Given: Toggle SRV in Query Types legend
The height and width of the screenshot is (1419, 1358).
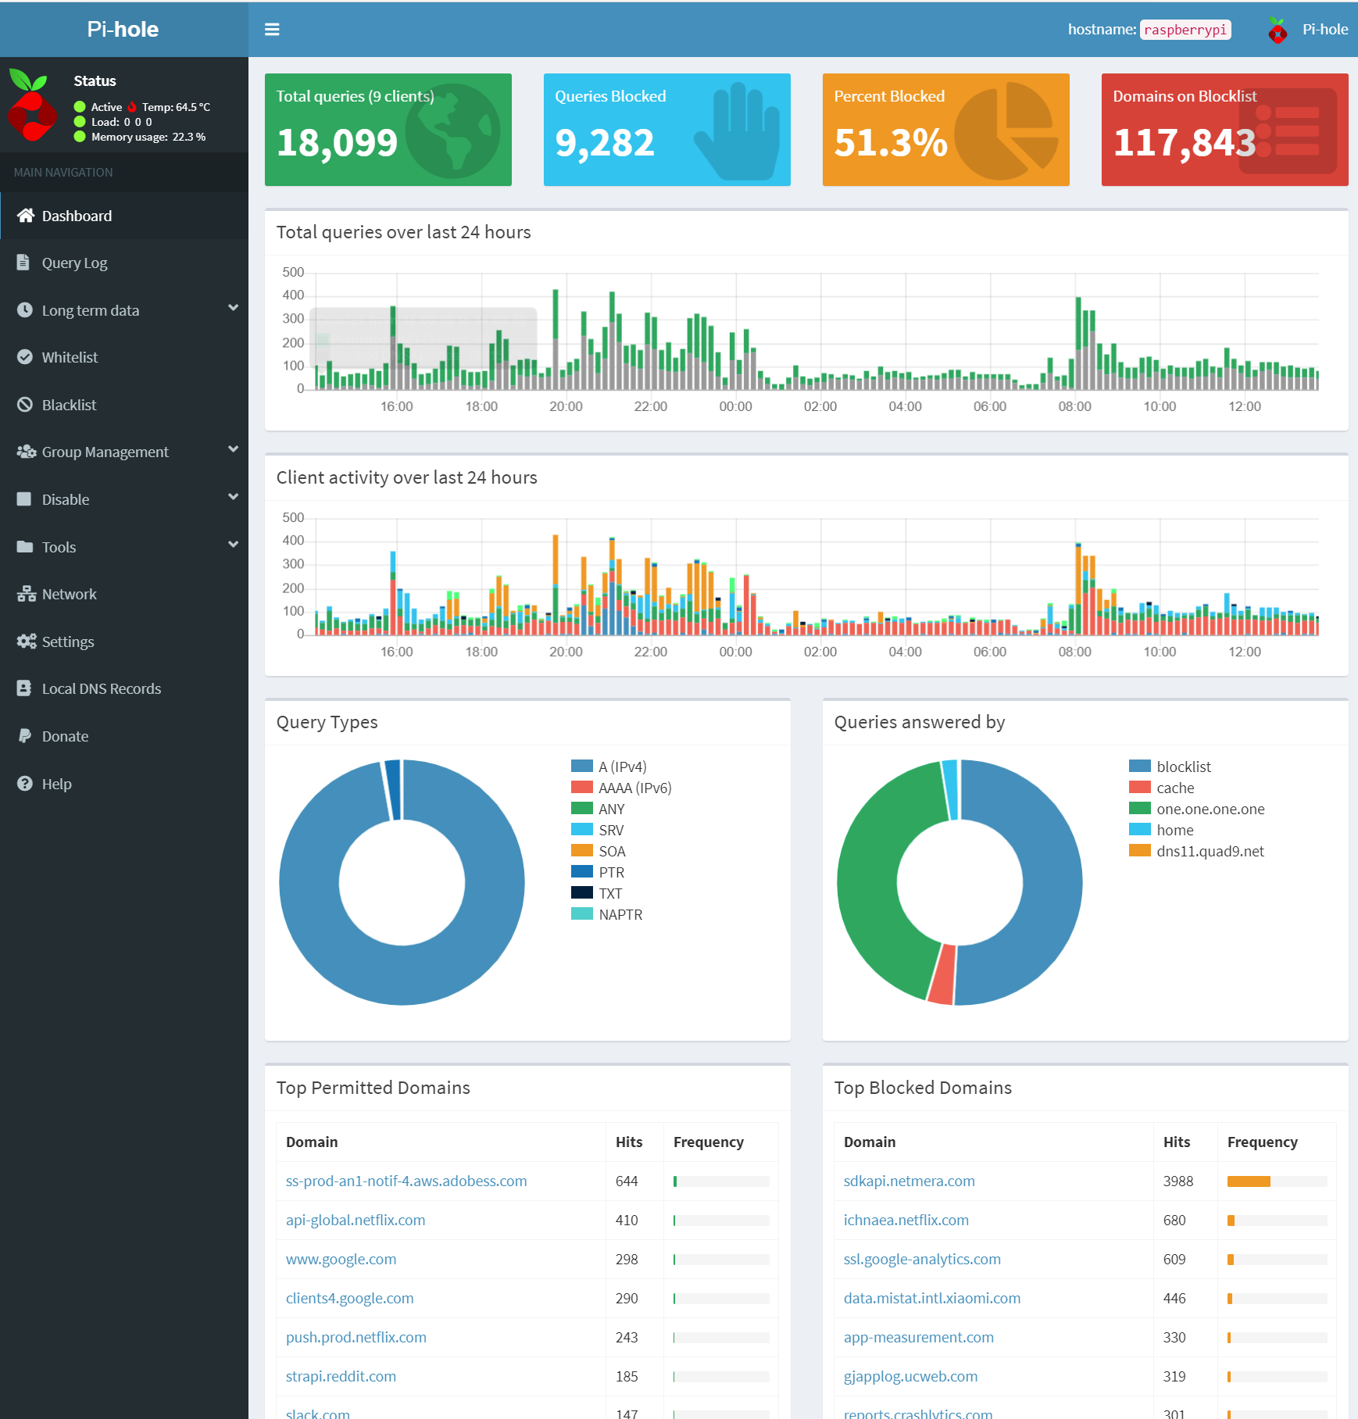Looking at the screenshot, I should [598, 830].
